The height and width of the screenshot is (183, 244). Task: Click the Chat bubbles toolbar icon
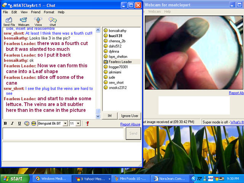[53, 22]
